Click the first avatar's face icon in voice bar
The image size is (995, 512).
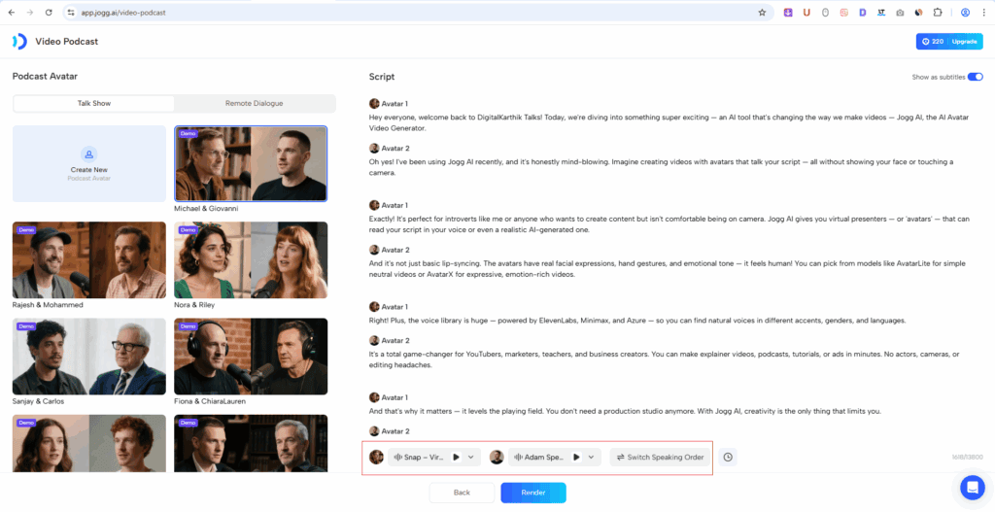(x=376, y=457)
